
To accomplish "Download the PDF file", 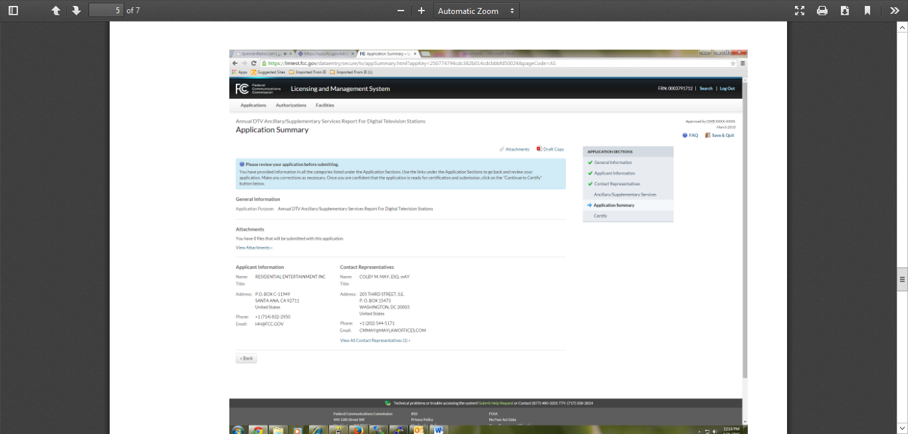I will click(845, 11).
